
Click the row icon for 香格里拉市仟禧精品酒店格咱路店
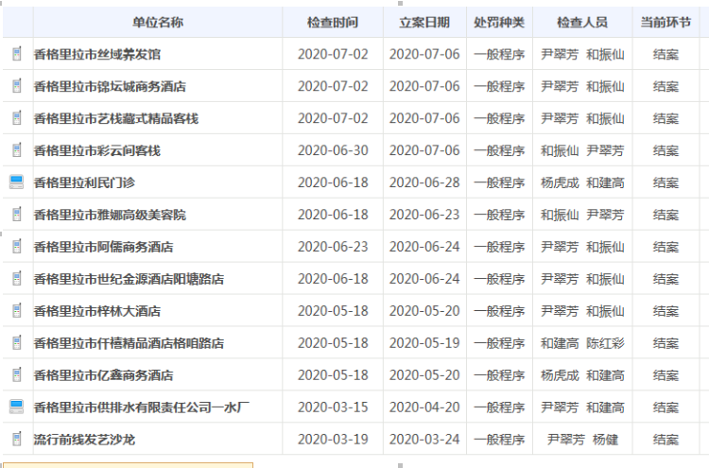coord(17,343)
